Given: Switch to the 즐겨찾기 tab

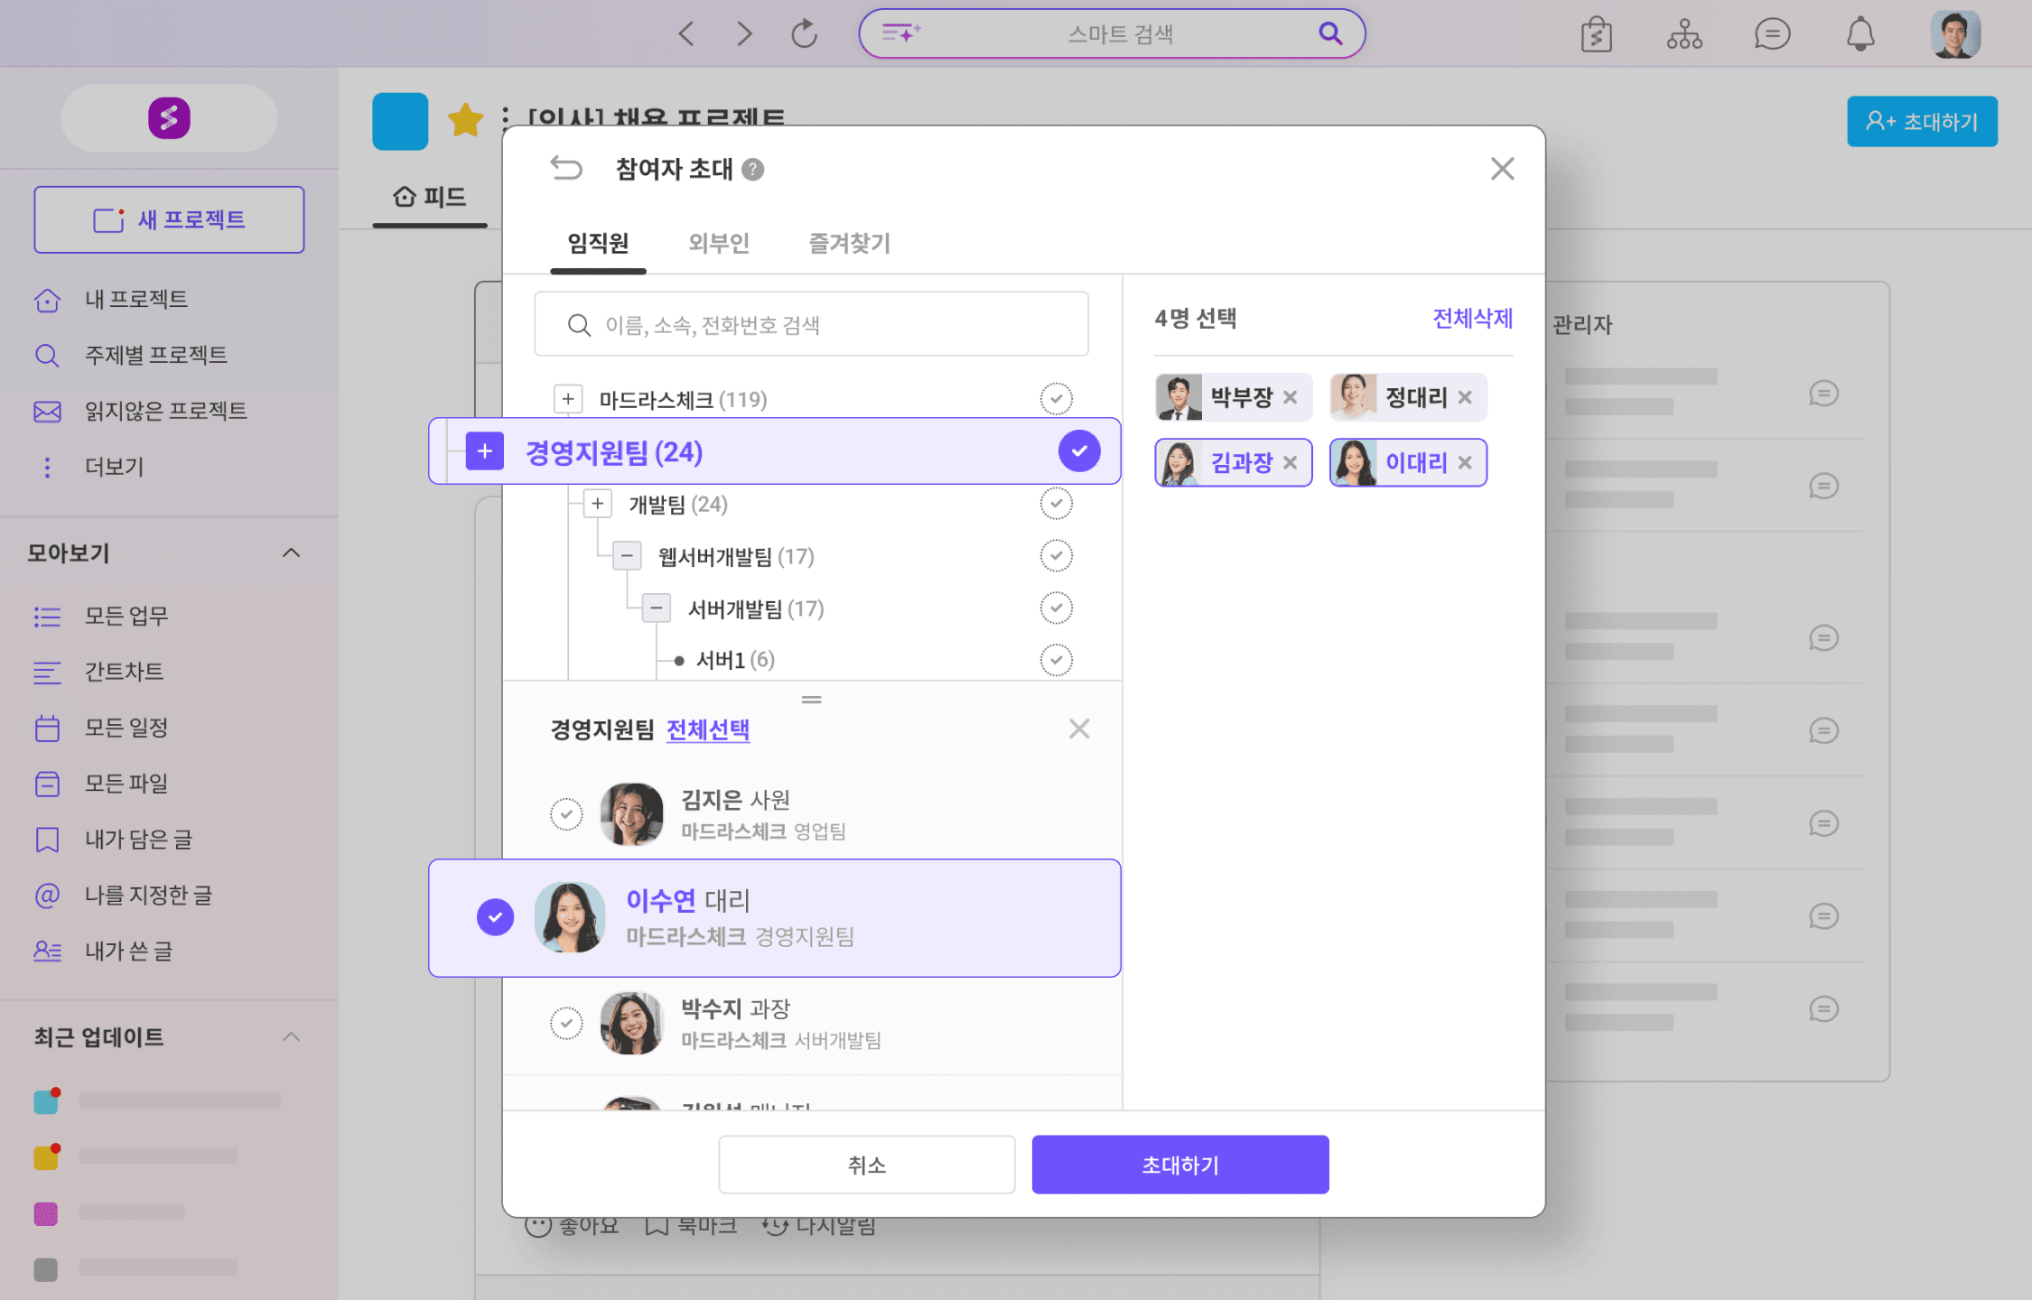Looking at the screenshot, I should click(849, 243).
